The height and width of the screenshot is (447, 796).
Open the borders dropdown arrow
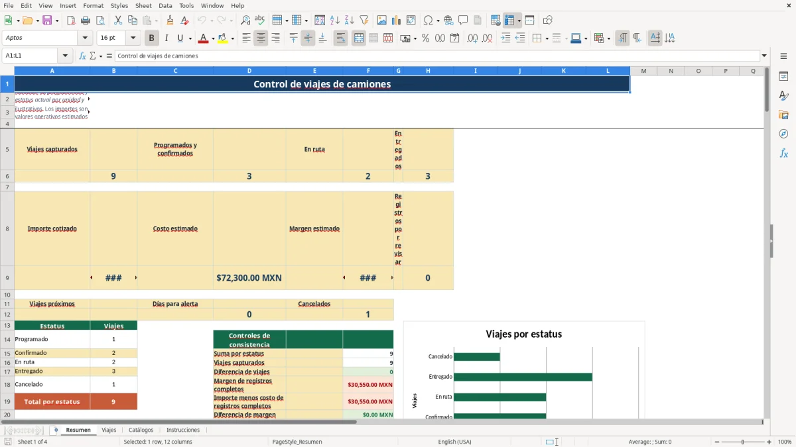(546, 38)
